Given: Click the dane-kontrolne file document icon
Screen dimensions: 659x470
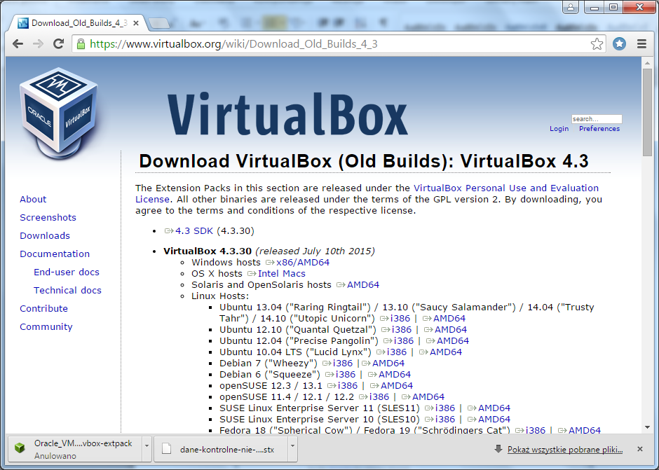Looking at the screenshot, I should click(166, 449).
